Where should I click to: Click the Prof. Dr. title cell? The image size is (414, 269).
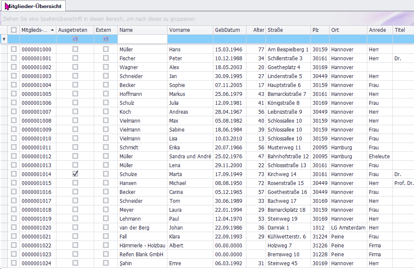pyautogui.click(x=403, y=183)
